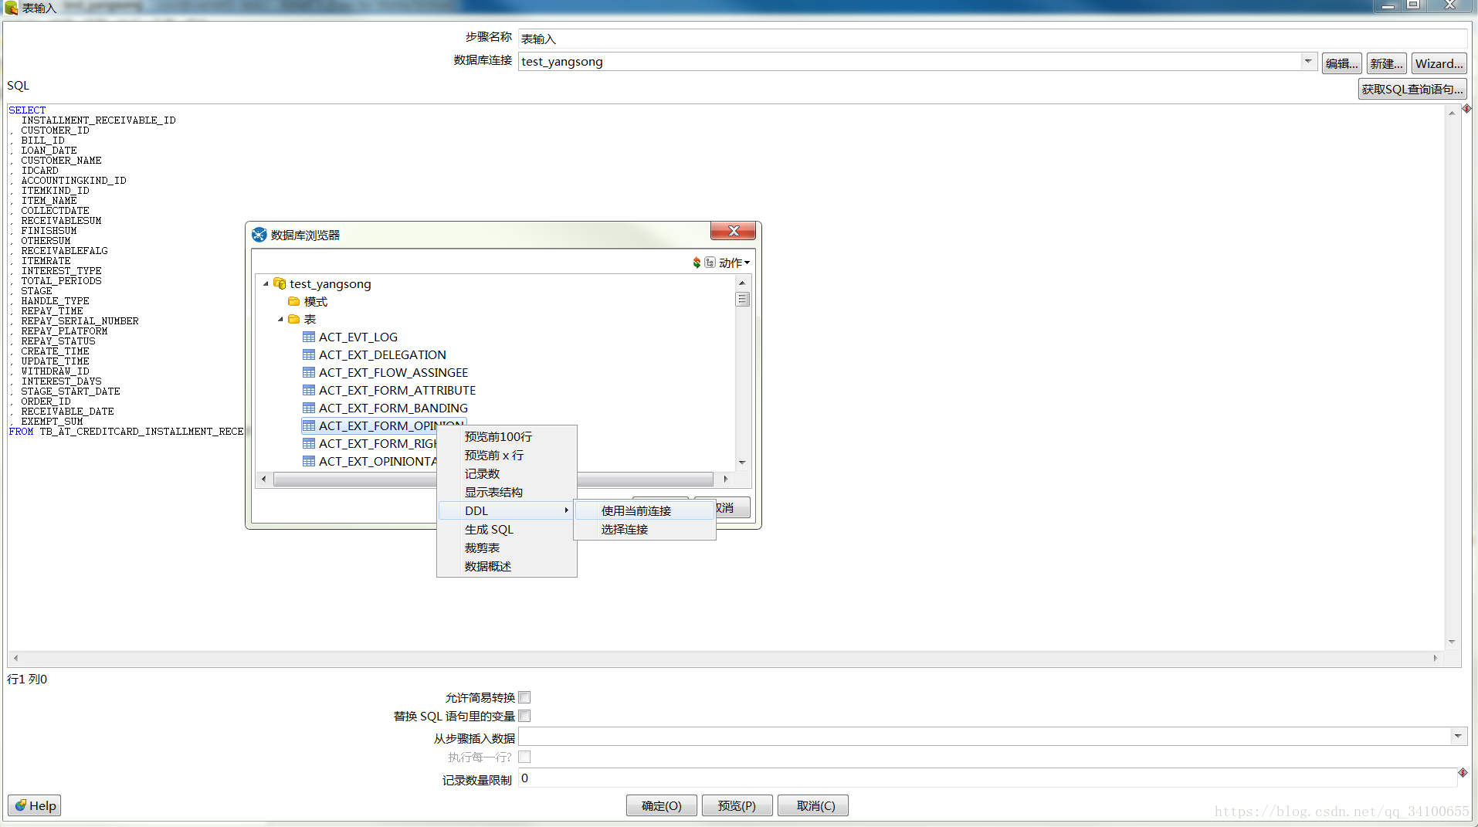Collapse the 表 tree node
The image size is (1478, 827).
(x=280, y=320)
